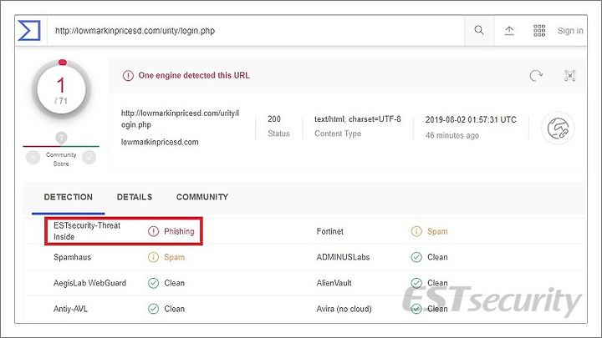This screenshot has height=338, width=602.
Task: Click the Sign in link
Action: click(x=570, y=31)
